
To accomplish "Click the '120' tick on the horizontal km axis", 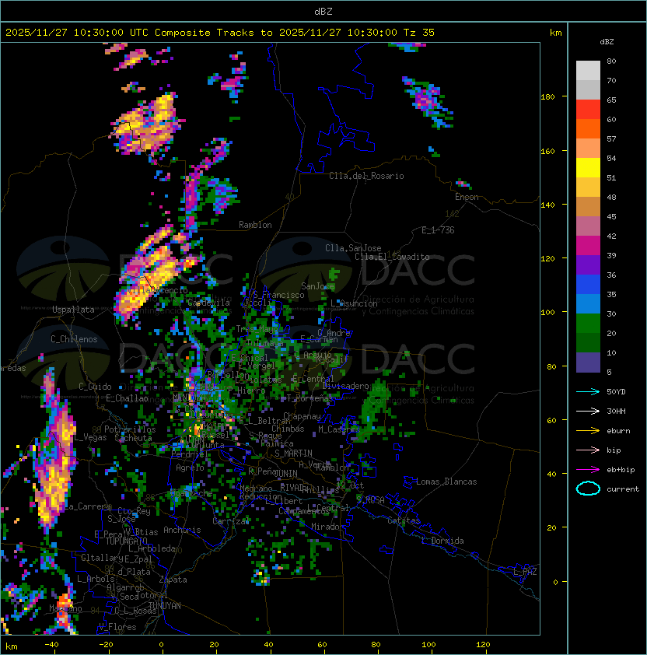I will coord(483,644).
